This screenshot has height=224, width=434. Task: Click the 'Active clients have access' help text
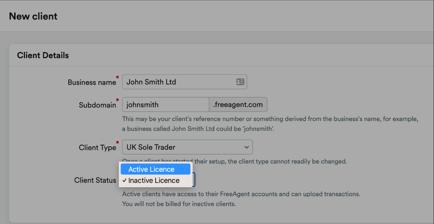click(x=241, y=194)
